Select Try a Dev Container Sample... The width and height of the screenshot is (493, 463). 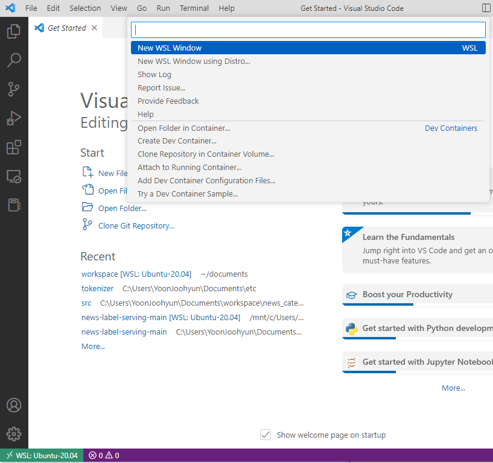pos(308,194)
